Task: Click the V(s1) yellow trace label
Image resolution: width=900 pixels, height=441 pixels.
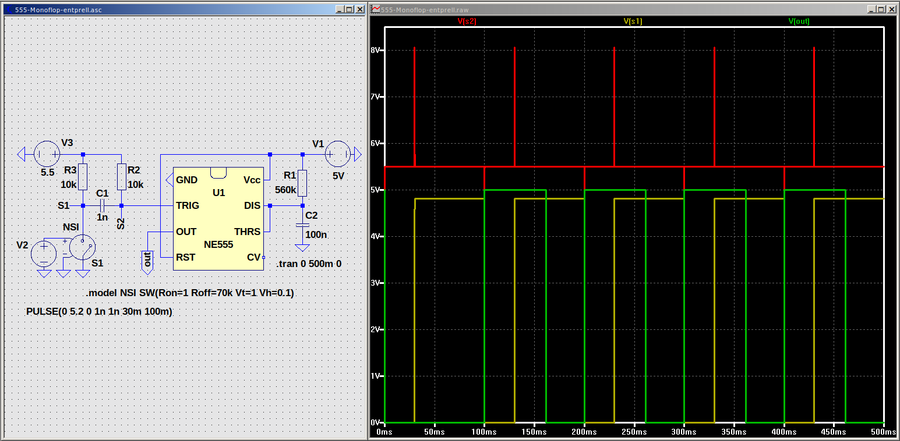Action: click(x=633, y=21)
